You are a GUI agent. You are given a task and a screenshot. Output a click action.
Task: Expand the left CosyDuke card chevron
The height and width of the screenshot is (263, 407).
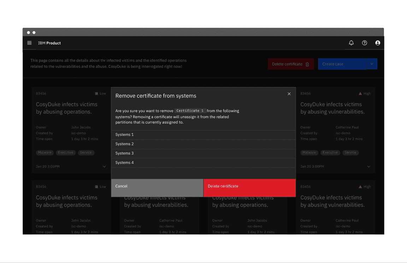click(x=104, y=166)
